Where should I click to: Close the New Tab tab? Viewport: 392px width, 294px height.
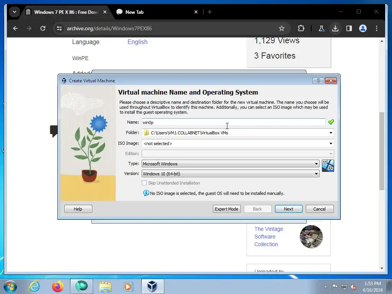196,12
